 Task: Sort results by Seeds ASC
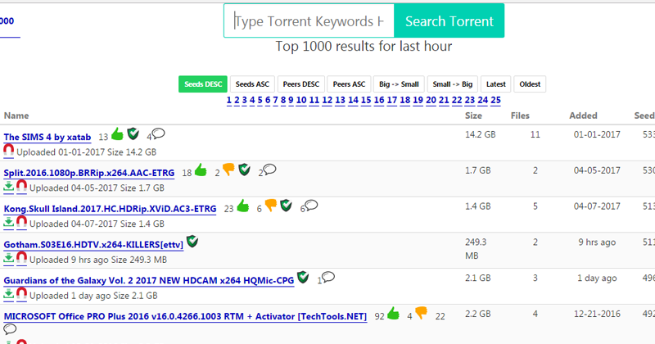pos(252,84)
